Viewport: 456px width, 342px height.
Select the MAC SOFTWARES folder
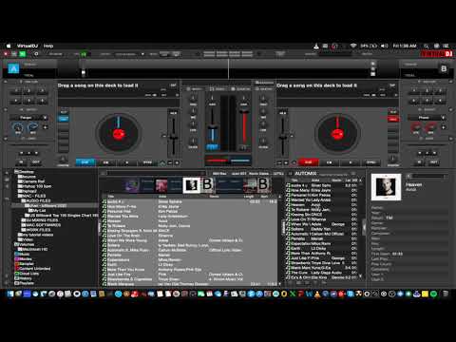coord(41,225)
